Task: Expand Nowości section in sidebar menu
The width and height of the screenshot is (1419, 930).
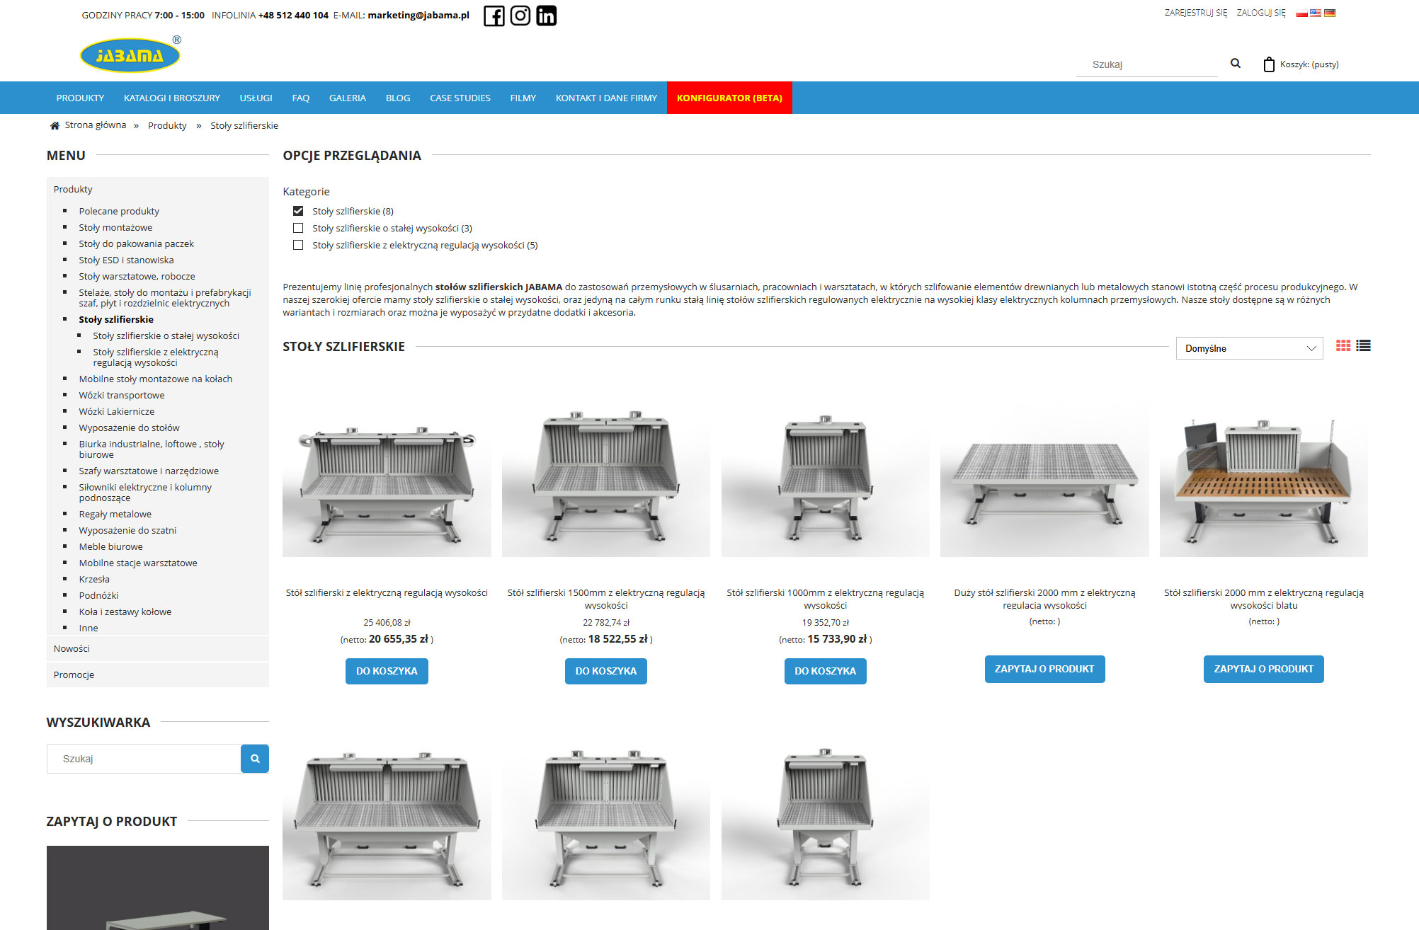Action: [x=72, y=648]
